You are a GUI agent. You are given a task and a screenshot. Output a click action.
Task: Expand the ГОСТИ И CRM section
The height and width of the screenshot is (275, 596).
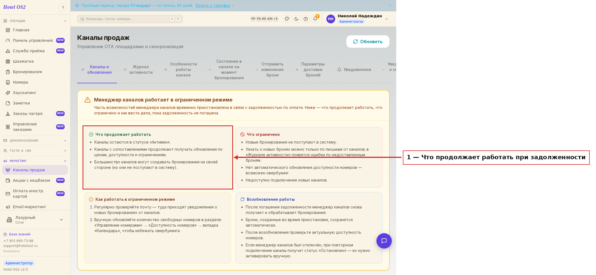click(35, 151)
